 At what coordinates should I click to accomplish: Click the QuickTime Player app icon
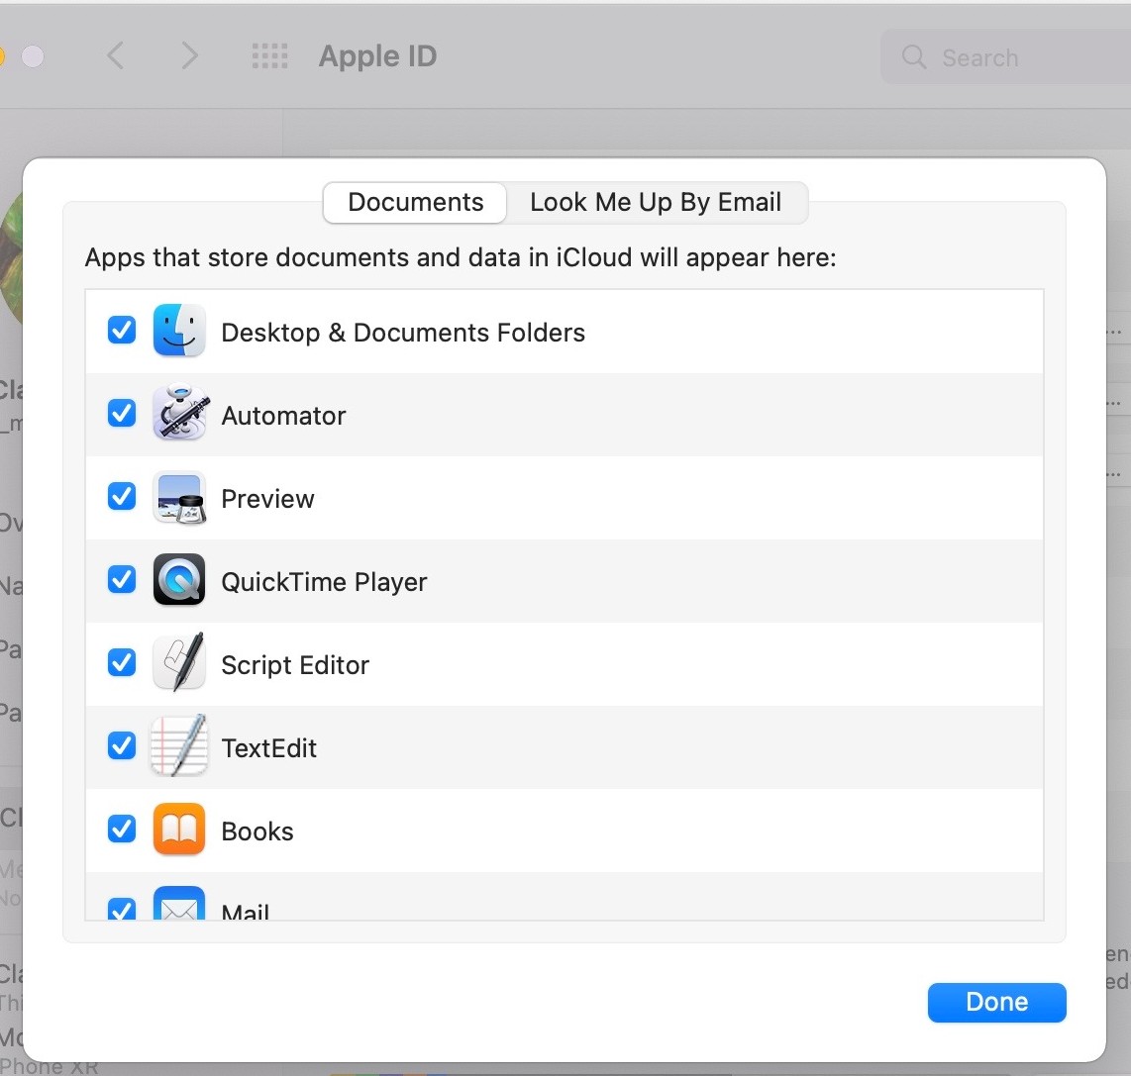click(x=179, y=579)
